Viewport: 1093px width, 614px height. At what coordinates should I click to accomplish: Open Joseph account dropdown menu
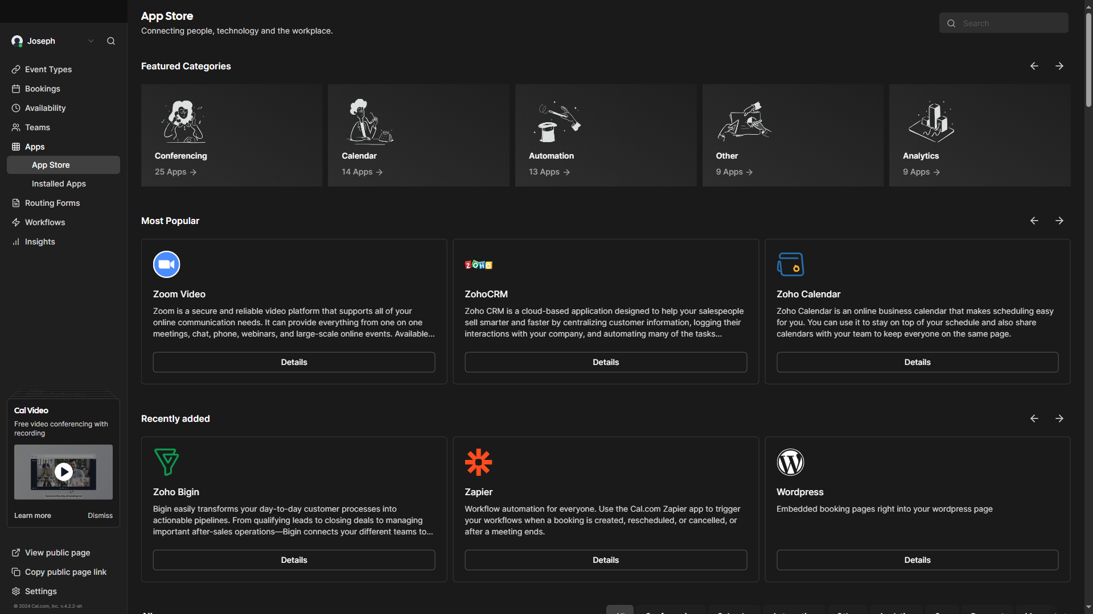pos(89,42)
